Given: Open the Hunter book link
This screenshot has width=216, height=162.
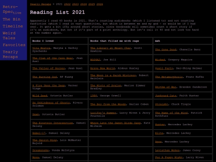Looking at the screenshot, I should (x=160, y=124).
